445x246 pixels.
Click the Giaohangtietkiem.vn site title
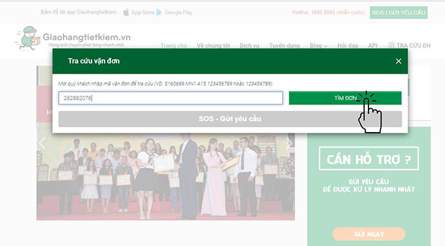click(x=86, y=37)
